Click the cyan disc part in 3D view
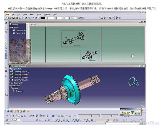Viewport: 160px width, 125px height. tap(71, 89)
